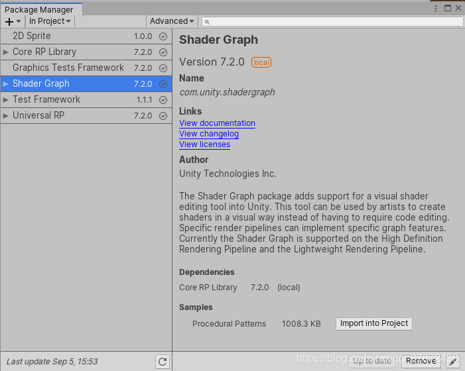This screenshot has height=371, width=465.
Task: Click the check icon on the Universal RP row
Action: point(163,116)
